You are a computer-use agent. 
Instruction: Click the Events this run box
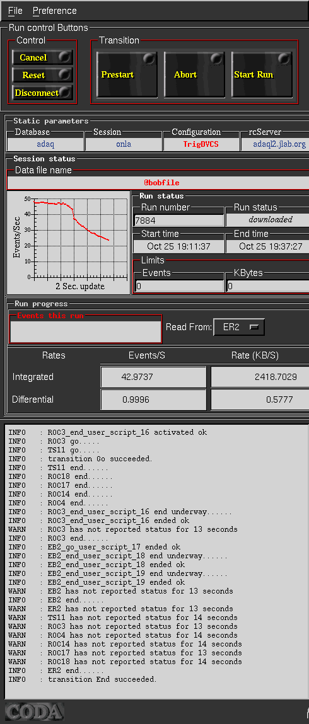(x=86, y=331)
